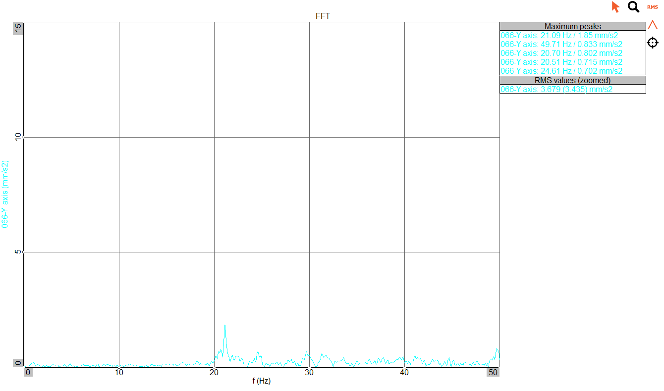
Task: Click the y-axis maximum value 15
Action: click(18, 29)
